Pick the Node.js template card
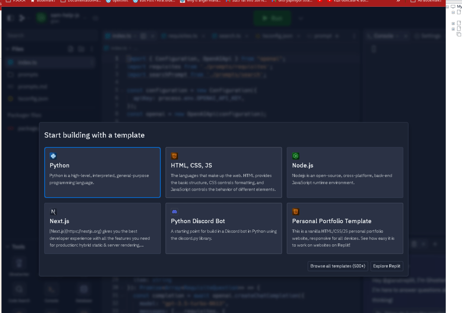This screenshot has height=313, width=462. tap(345, 173)
